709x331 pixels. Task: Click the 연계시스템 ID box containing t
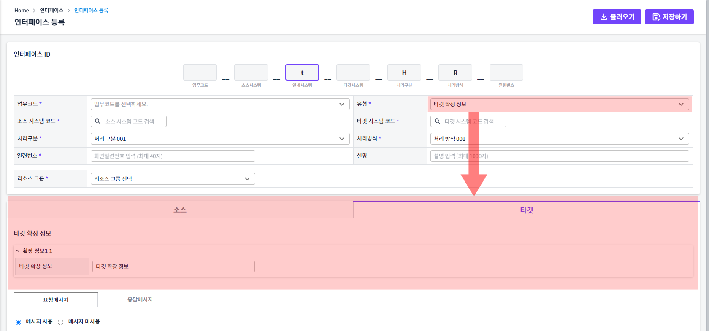302,73
